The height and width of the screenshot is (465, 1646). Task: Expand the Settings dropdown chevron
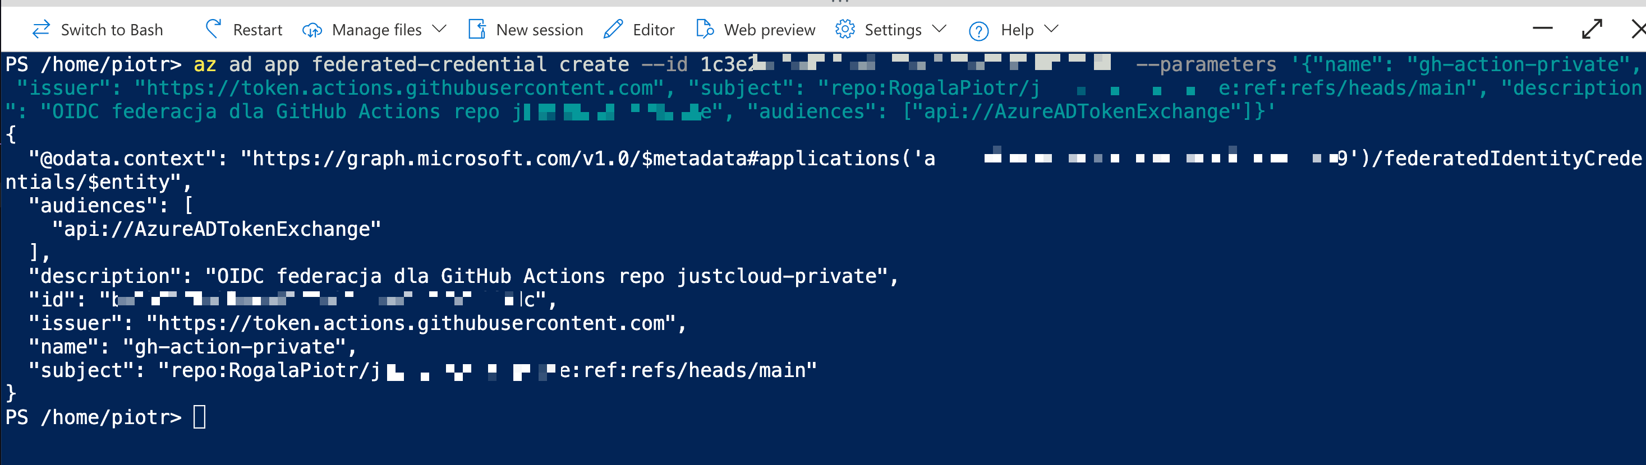pyautogui.click(x=939, y=29)
